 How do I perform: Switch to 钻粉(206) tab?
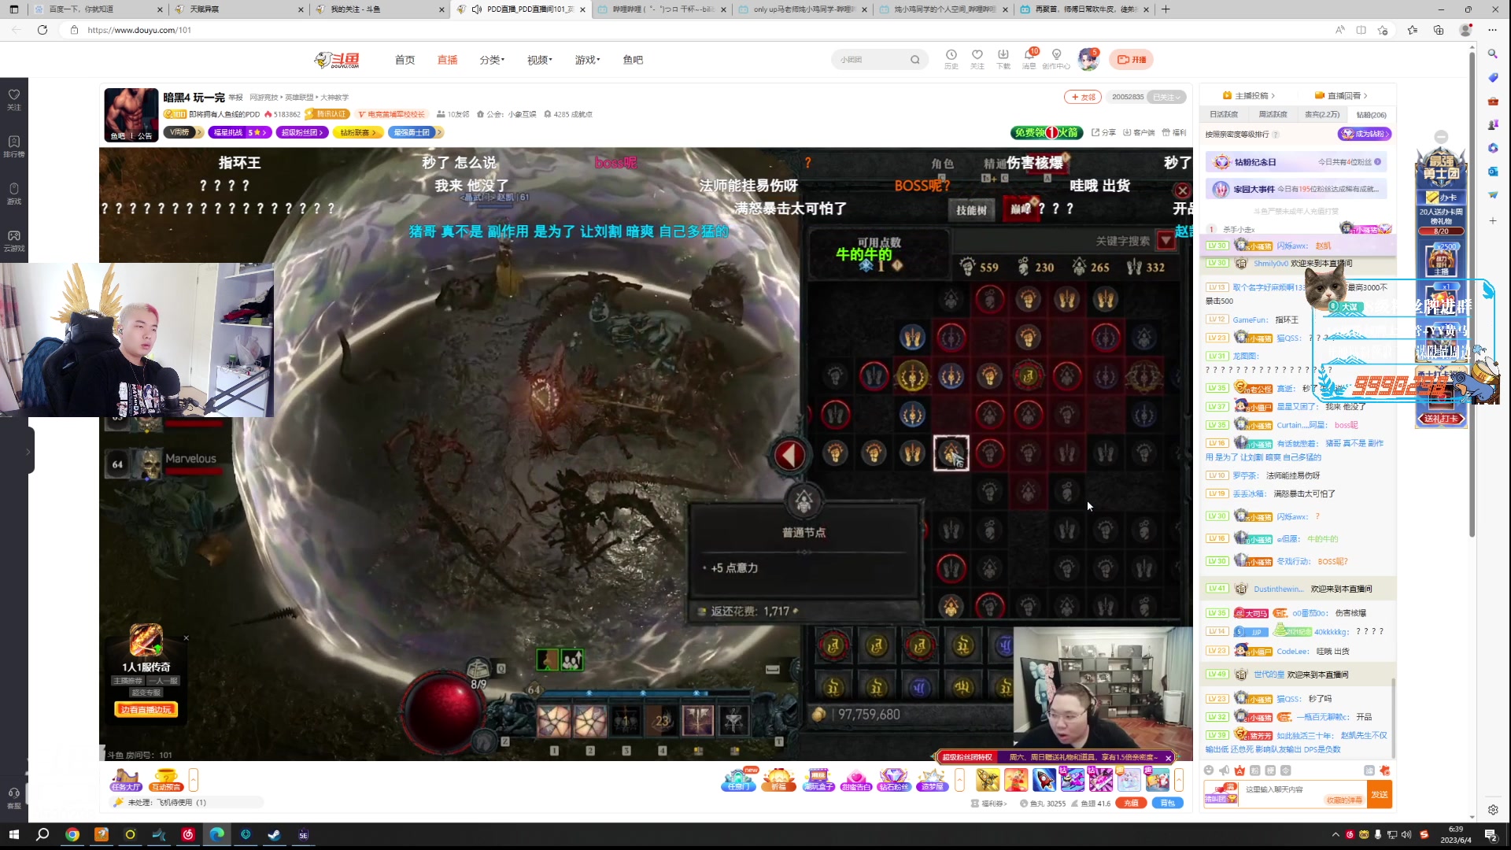click(x=1371, y=115)
